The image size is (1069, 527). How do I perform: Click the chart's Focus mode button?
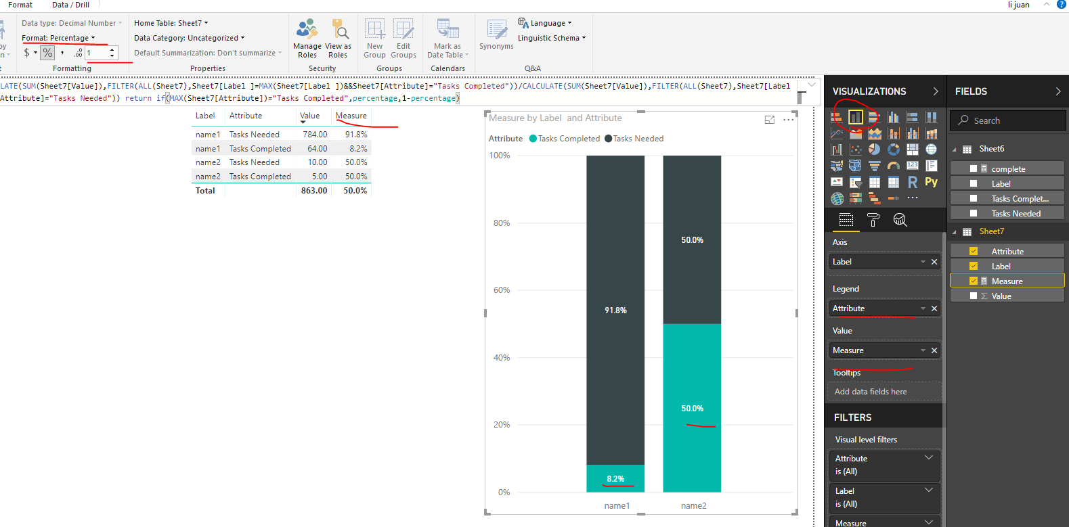770,120
